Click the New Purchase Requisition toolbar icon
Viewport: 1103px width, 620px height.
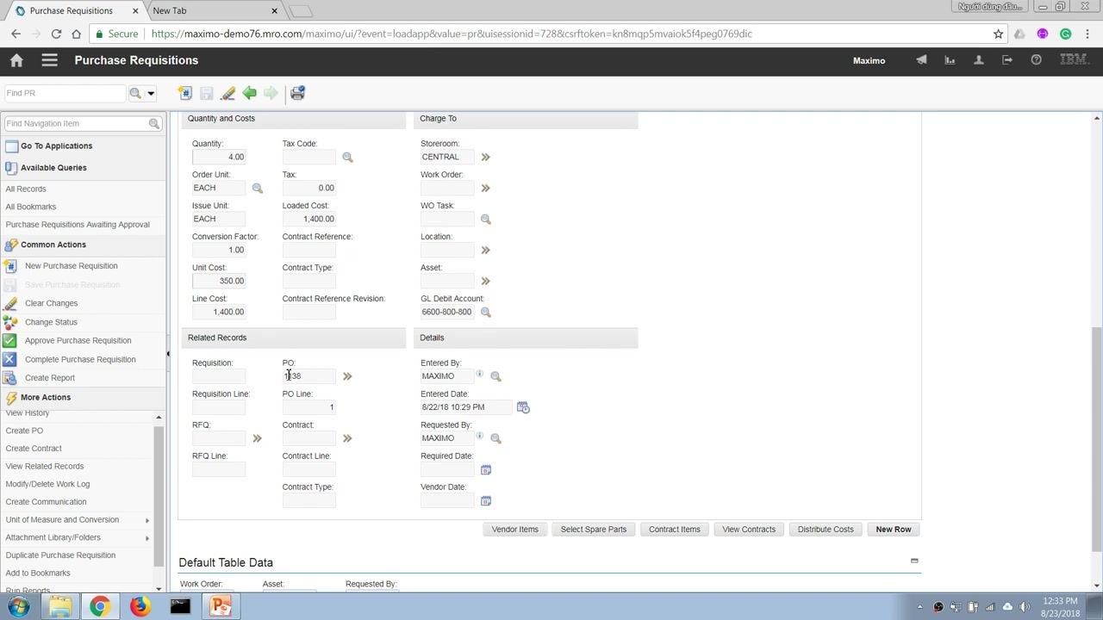pos(184,93)
